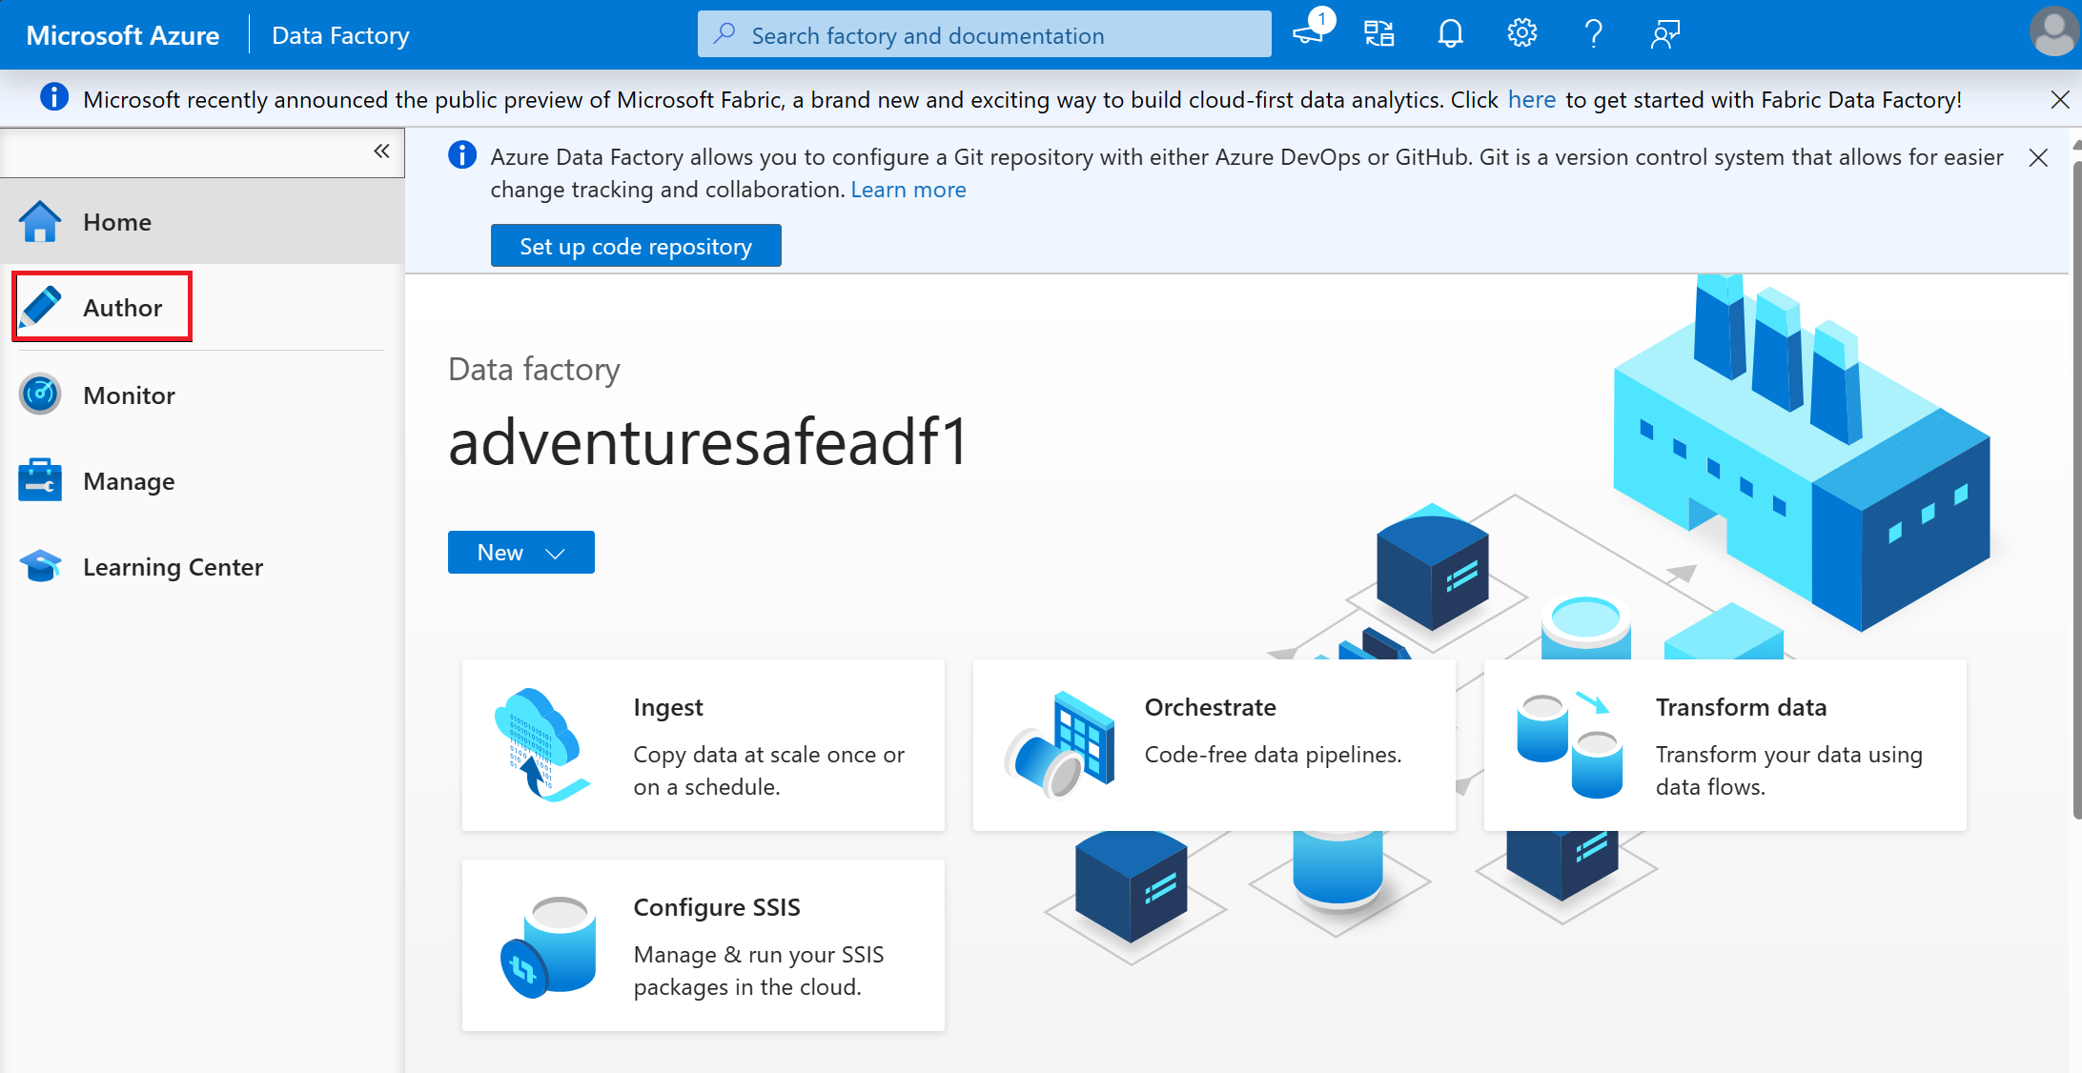Screen dimensions: 2082x1073
Task: Click the Ingest data icon
Action: click(547, 741)
